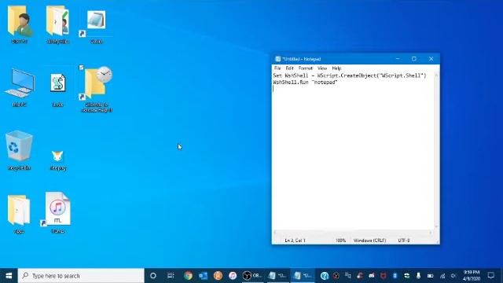Image resolution: width=503 pixels, height=283 pixels.
Task: Open the Windows Start menu
Action: (x=9, y=276)
